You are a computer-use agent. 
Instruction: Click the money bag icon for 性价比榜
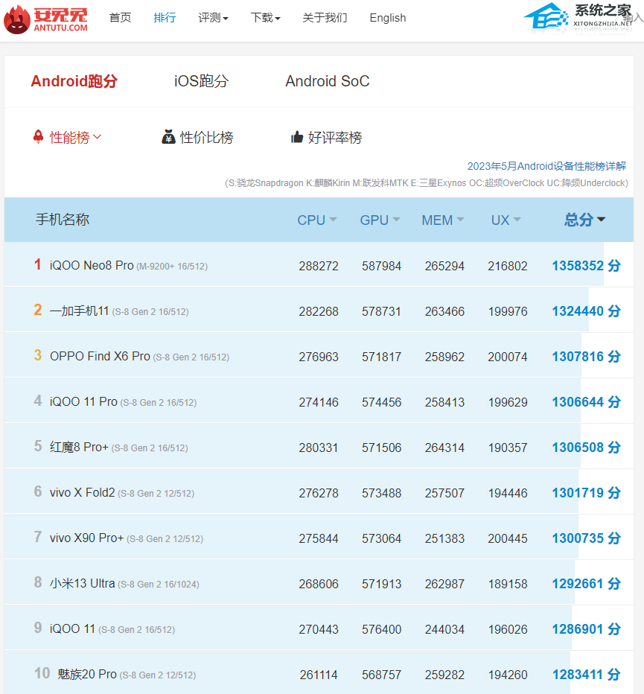169,137
